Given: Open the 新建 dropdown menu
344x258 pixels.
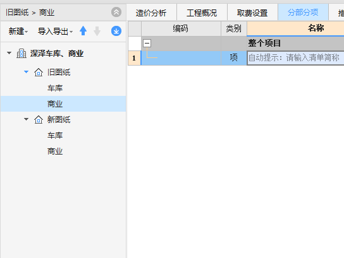Looking at the screenshot, I should tap(18, 32).
